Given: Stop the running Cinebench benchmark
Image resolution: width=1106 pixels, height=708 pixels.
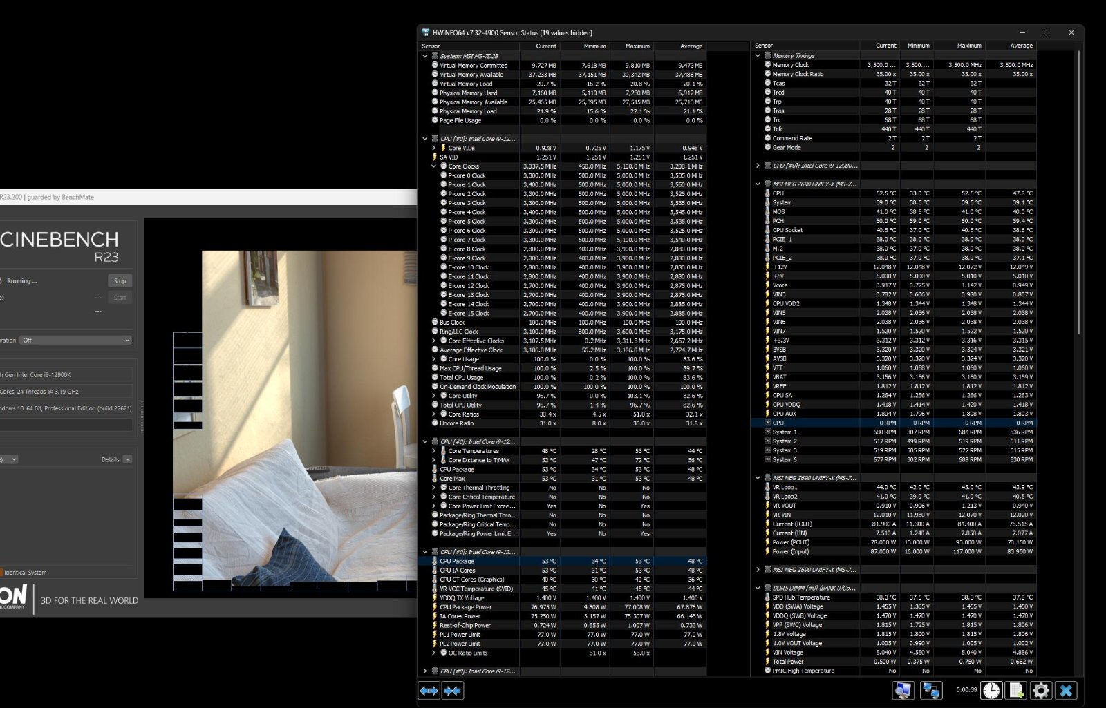Looking at the screenshot, I should click(x=120, y=281).
